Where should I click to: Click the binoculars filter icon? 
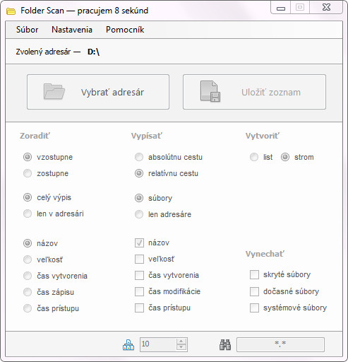(225, 345)
